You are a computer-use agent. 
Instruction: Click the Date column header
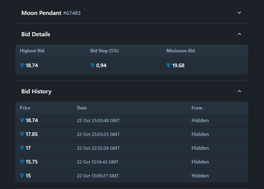pos(82,108)
